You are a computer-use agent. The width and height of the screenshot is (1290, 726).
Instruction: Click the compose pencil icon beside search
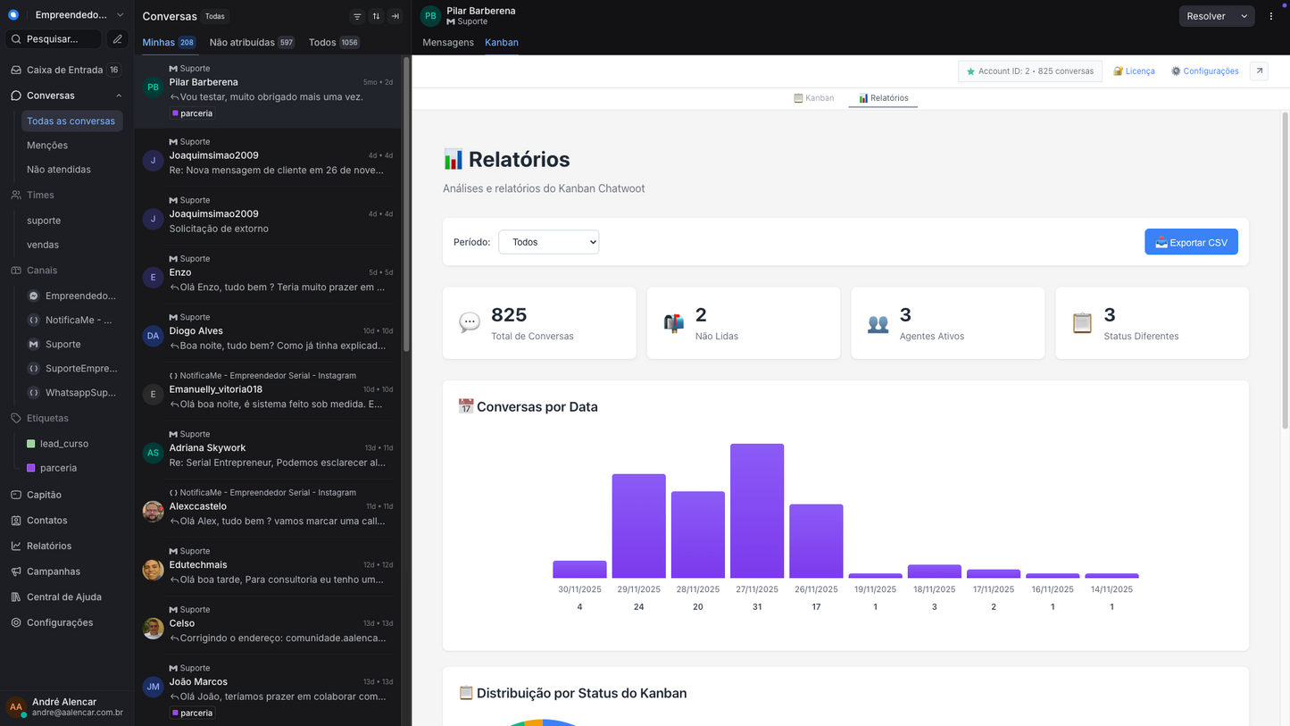click(118, 38)
